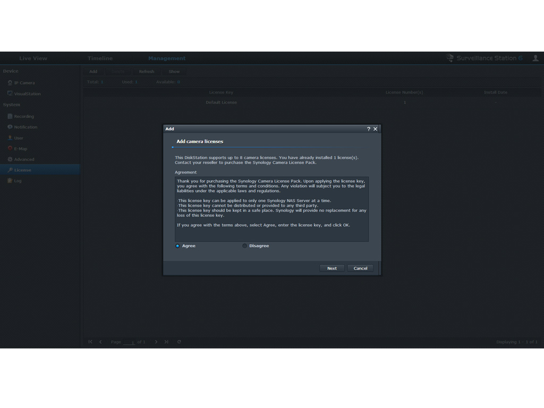The image size is (544, 408).
Task: Open the Management tab
Action: tap(167, 58)
